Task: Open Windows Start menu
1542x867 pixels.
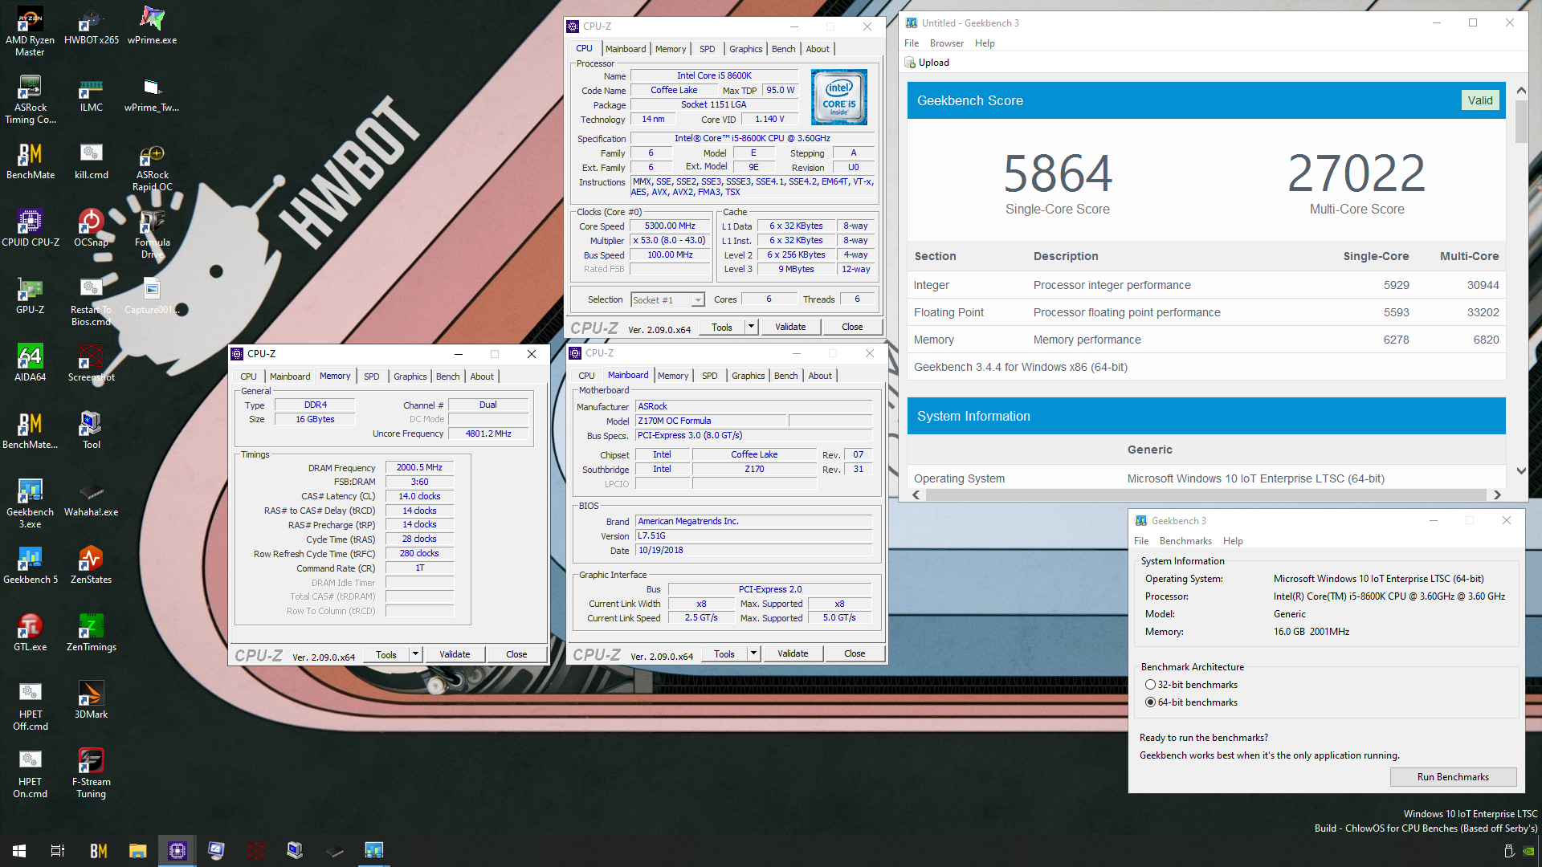Action: pos(19,850)
